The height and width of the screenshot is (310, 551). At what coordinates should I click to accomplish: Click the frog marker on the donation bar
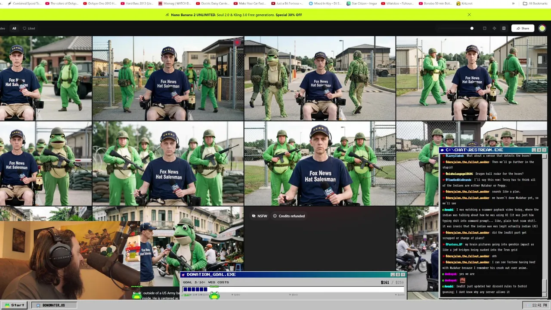click(214, 295)
